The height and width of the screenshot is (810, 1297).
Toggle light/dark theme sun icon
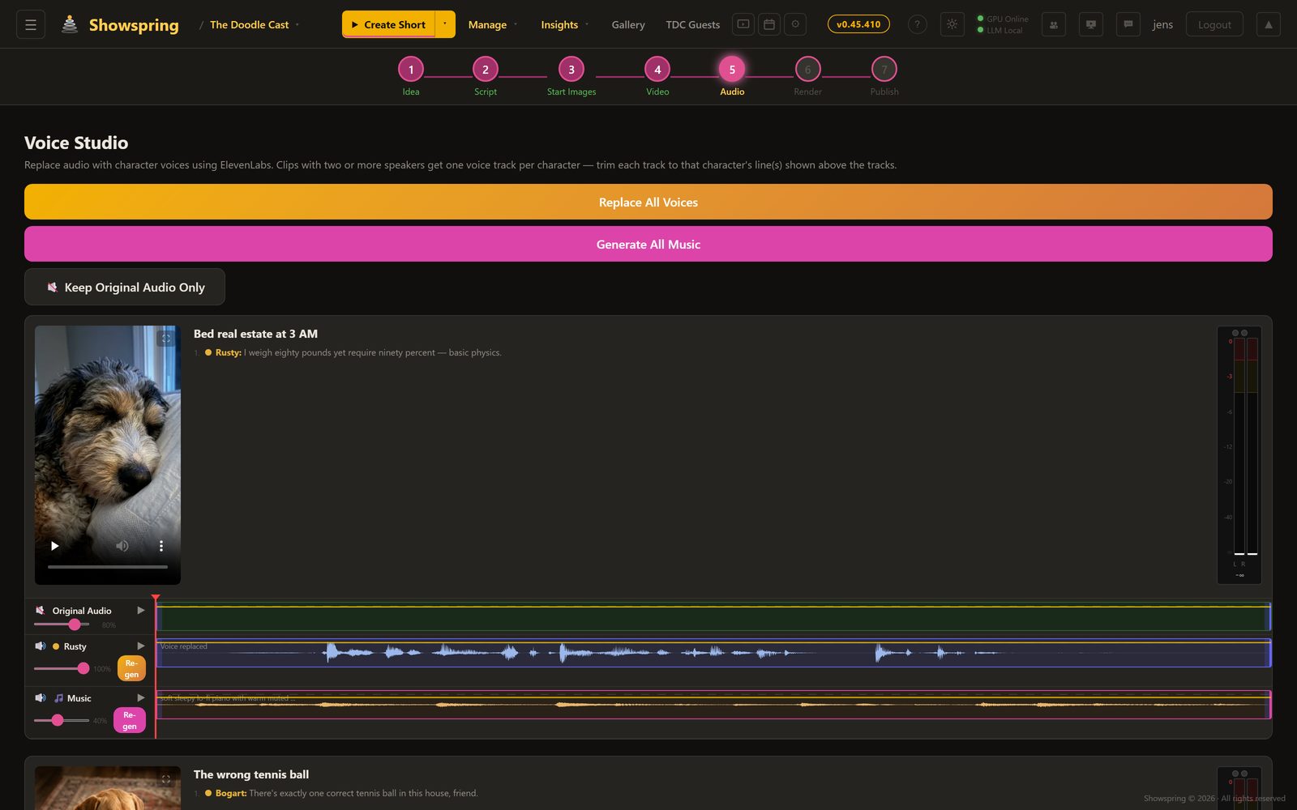coord(952,24)
